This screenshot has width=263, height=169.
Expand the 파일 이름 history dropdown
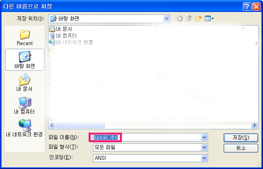coord(204,137)
